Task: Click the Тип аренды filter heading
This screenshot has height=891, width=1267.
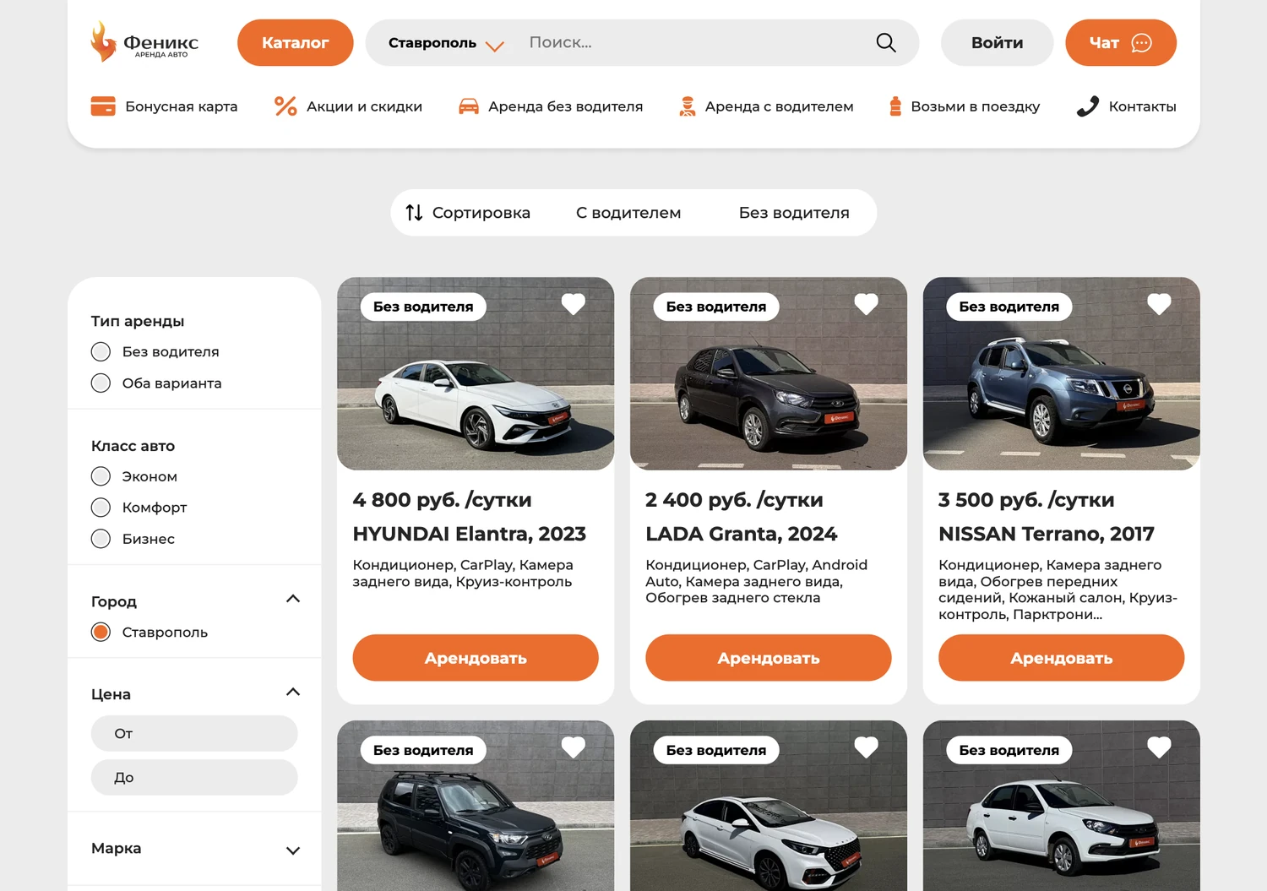Action: click(138, 321)
